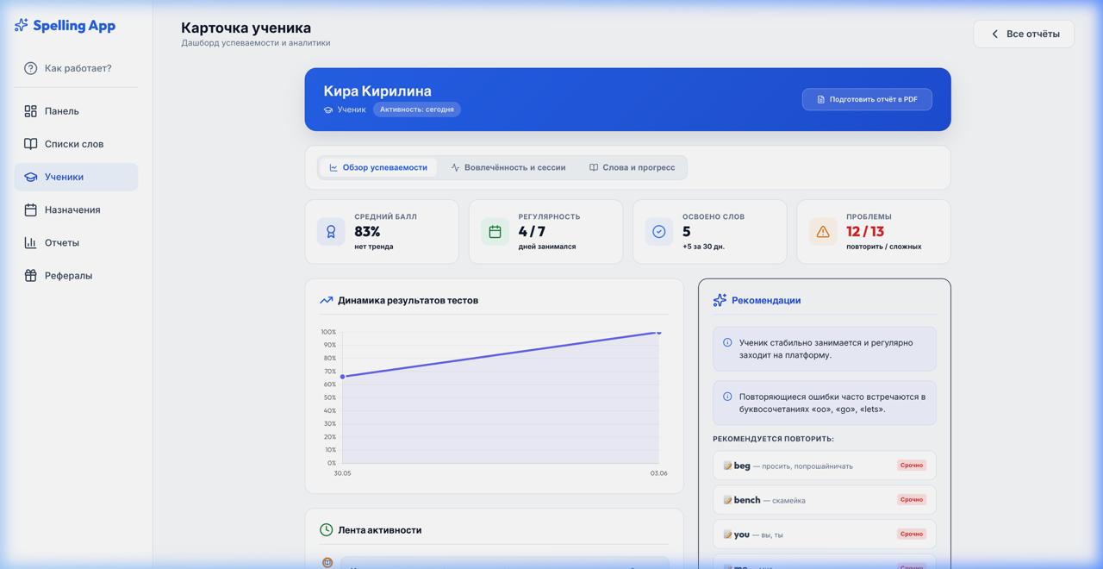Click the question mark icon beside Как работает
The image size is (1103, 569).
31,68
